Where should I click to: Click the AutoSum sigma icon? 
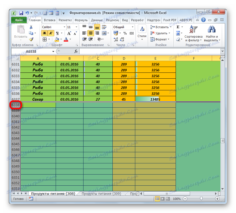pyautogui.click(x=178, y=27)
